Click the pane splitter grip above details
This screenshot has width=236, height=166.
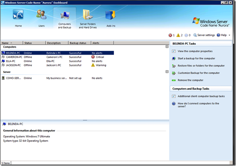point(85,120)
